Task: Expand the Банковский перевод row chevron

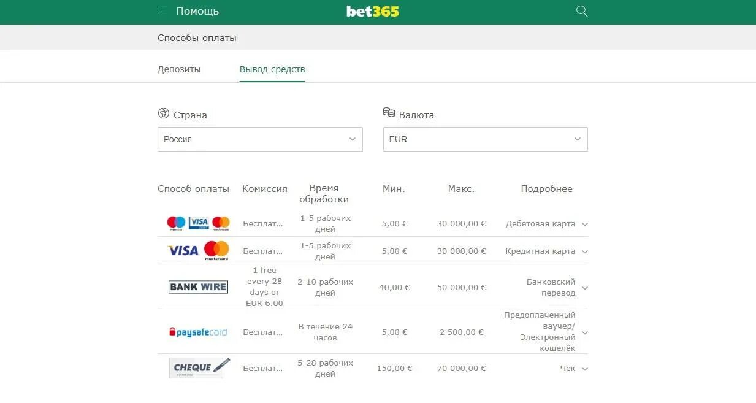Action: coord(584,288)
